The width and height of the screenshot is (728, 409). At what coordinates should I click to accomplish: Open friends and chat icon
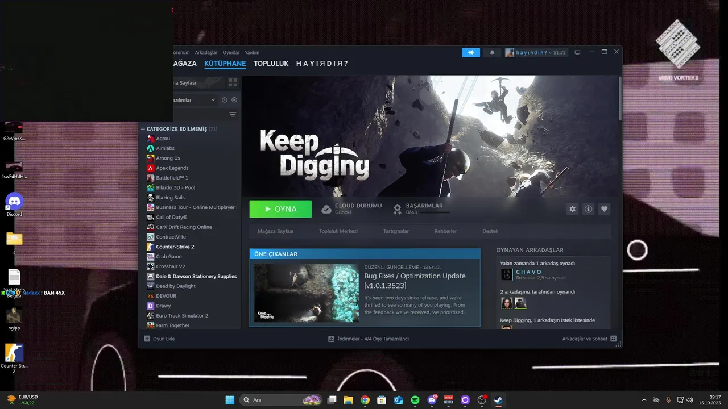(614, 339)
